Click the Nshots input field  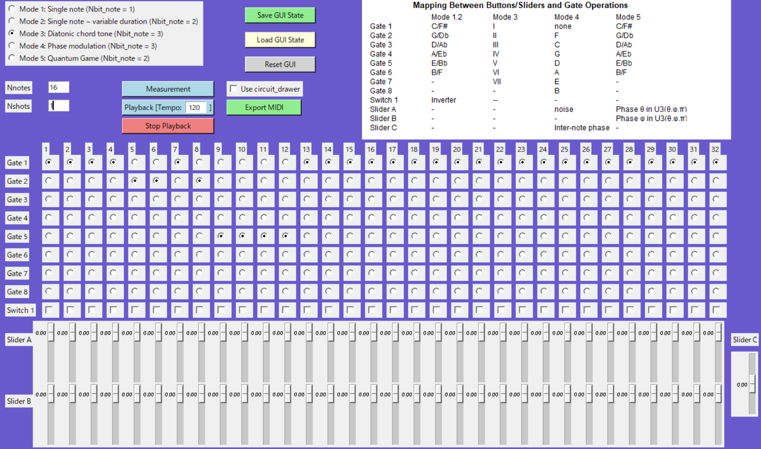click(x=59, y=106)
